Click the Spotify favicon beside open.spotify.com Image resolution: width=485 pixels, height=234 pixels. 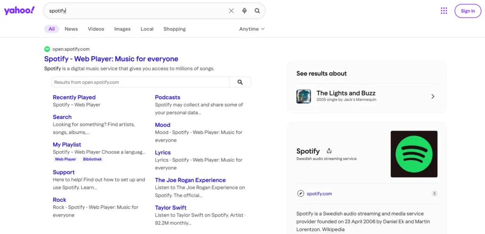pyautogui.click(x=47, y=49)
